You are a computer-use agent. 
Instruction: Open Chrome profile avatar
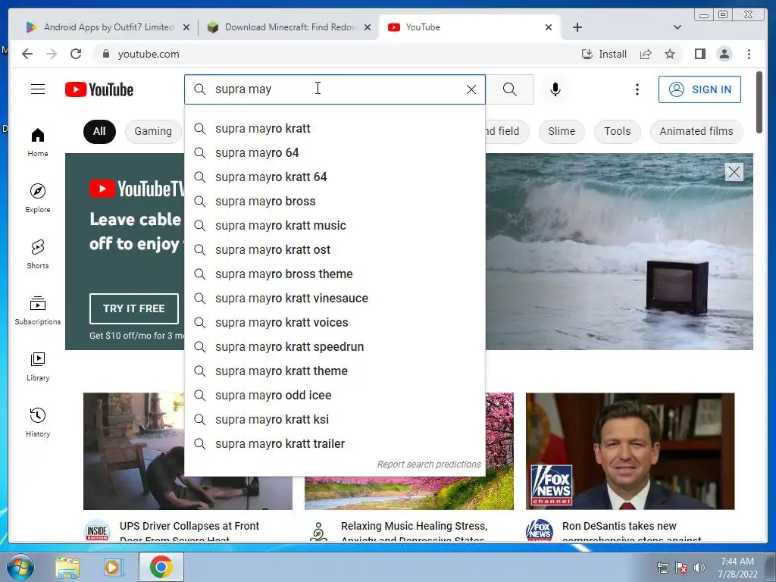(x=724, y=54)
